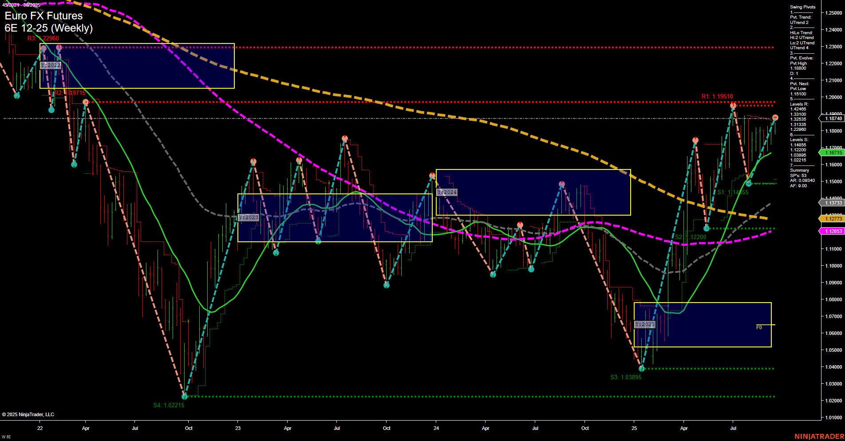Image resolution: width=845 pixels, height=441 pixels.
Task: Click the orange 1.12773 axis price marker
Action: click(x=834, y=218)
